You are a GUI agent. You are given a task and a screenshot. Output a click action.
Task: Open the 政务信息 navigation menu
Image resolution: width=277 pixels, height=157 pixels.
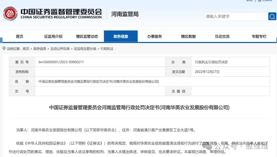121,36
